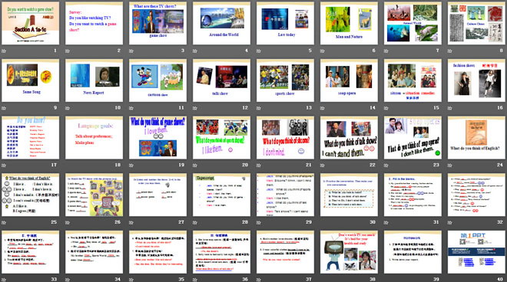The height and width of the screenshot is (282, 507).
Task: Open slide 3 showing the game show picture
Action: (157, 23)
